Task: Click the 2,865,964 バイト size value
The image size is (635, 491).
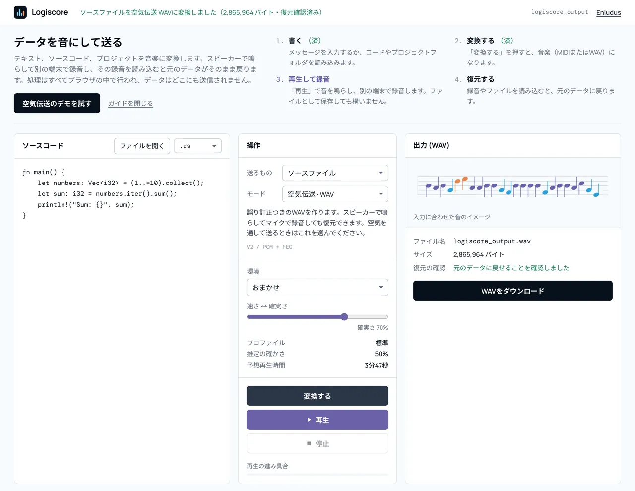Action: coord(479,254)
